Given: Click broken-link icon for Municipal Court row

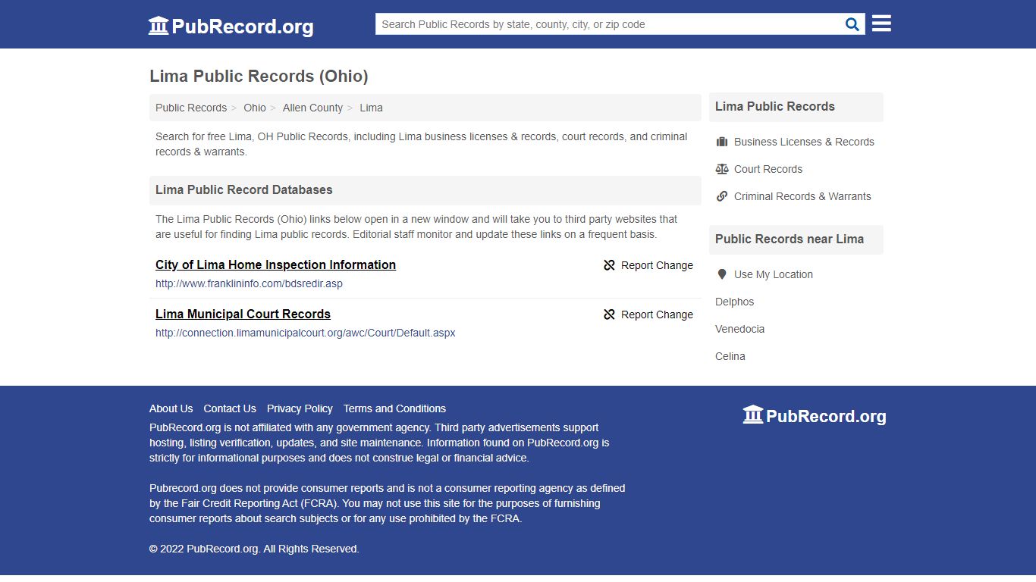Looking at the screenshot, I should click(609, 314).
